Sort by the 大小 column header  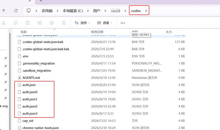coord(169,32)
